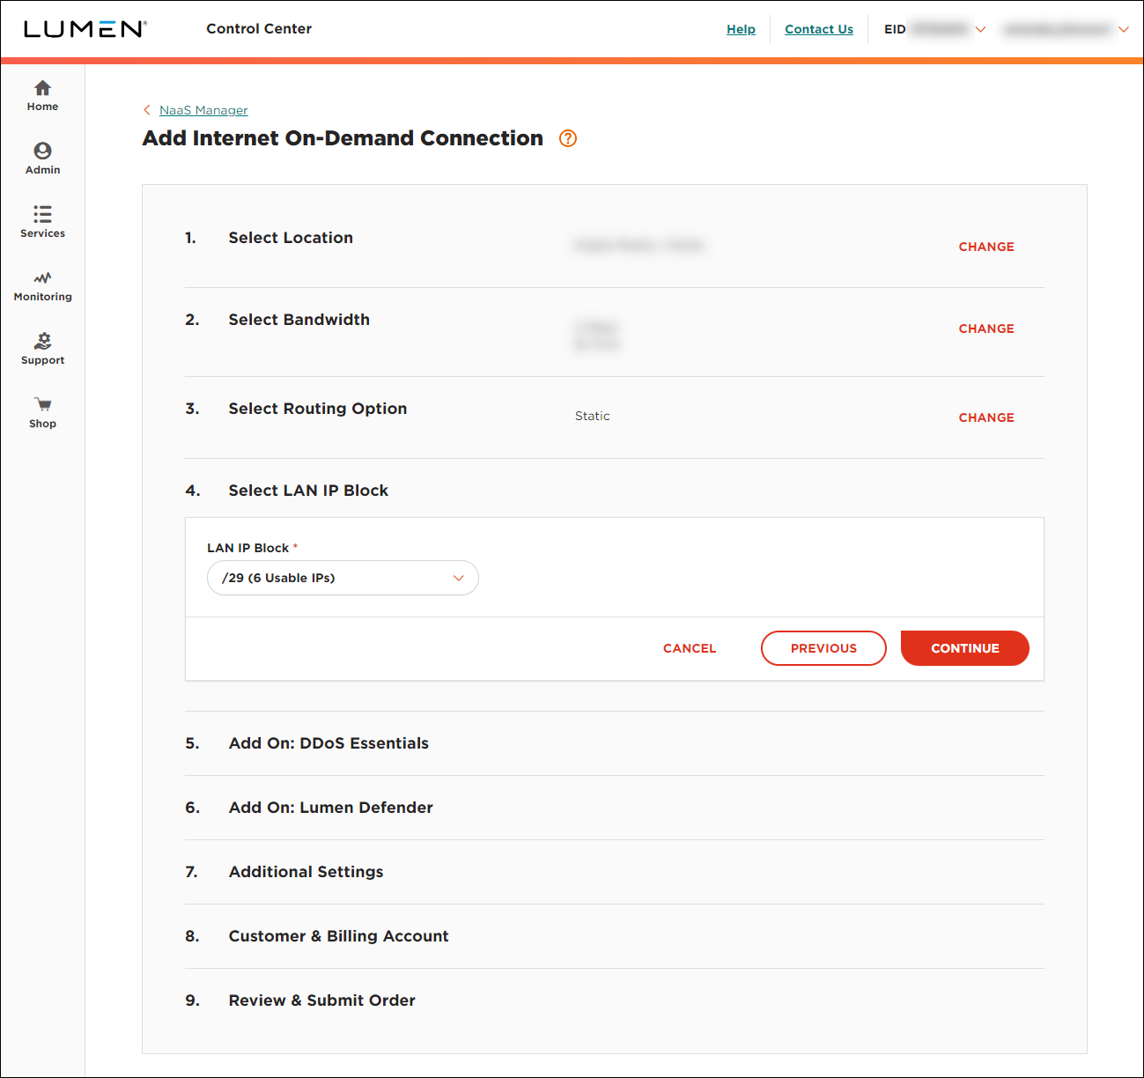Cancel the LAN IP Block step

click(x=690, y=648)
